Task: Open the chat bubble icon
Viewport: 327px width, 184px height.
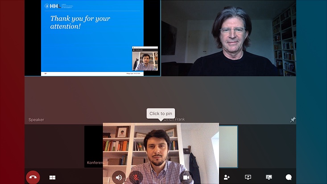Action: pos(289,177)
